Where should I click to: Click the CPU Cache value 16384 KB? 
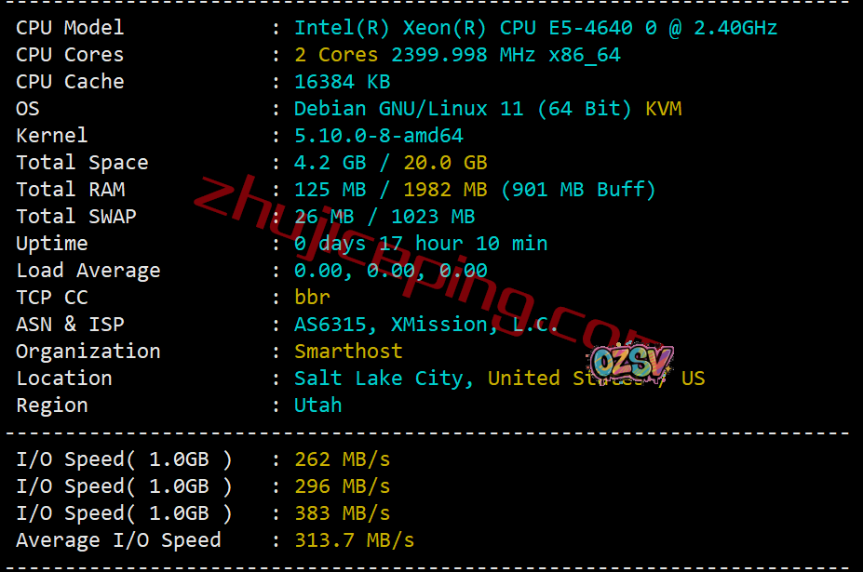pos(343,82)
